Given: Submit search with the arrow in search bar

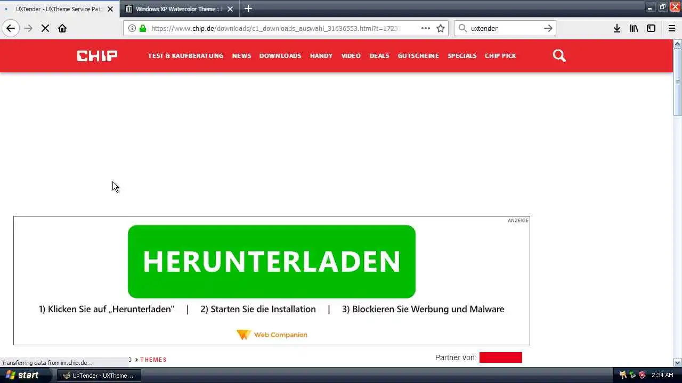Looking at the screenshot, I should [548, 28].
